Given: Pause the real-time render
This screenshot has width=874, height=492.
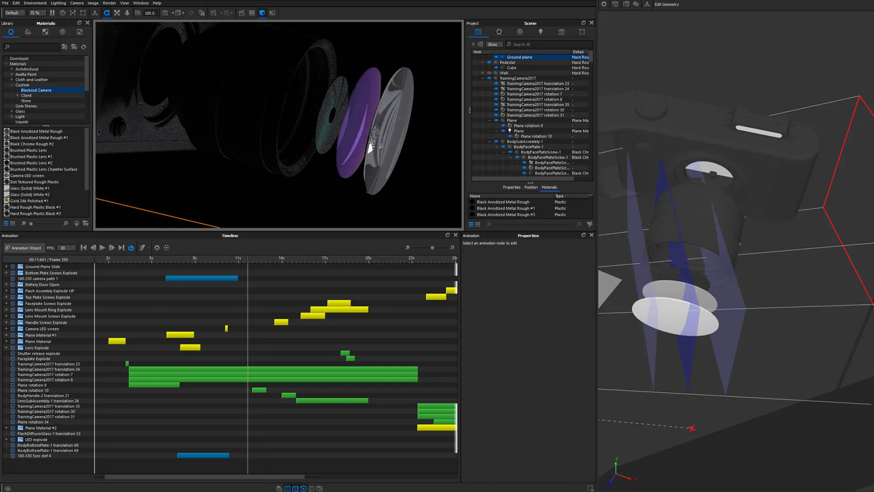Looking at the screenshot, I should (x=52, y=13).
